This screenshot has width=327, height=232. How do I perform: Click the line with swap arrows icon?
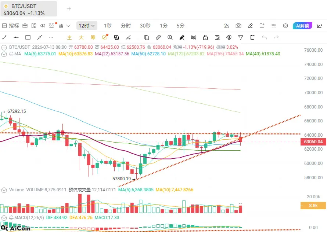[x=128, y=37]
